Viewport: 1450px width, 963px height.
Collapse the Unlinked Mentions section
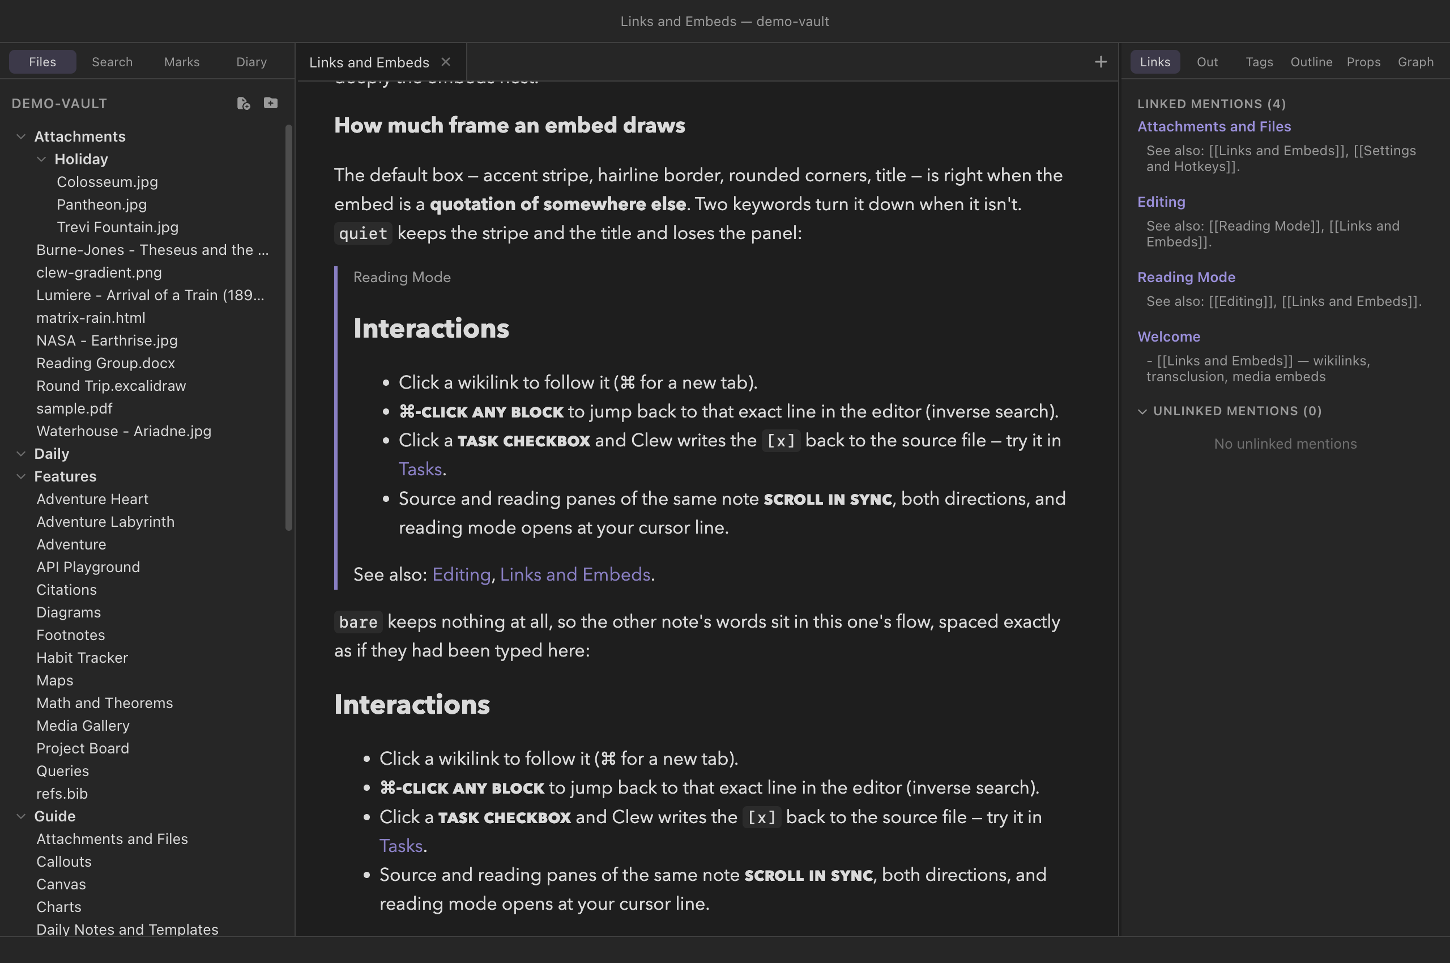coord(1142,411)
